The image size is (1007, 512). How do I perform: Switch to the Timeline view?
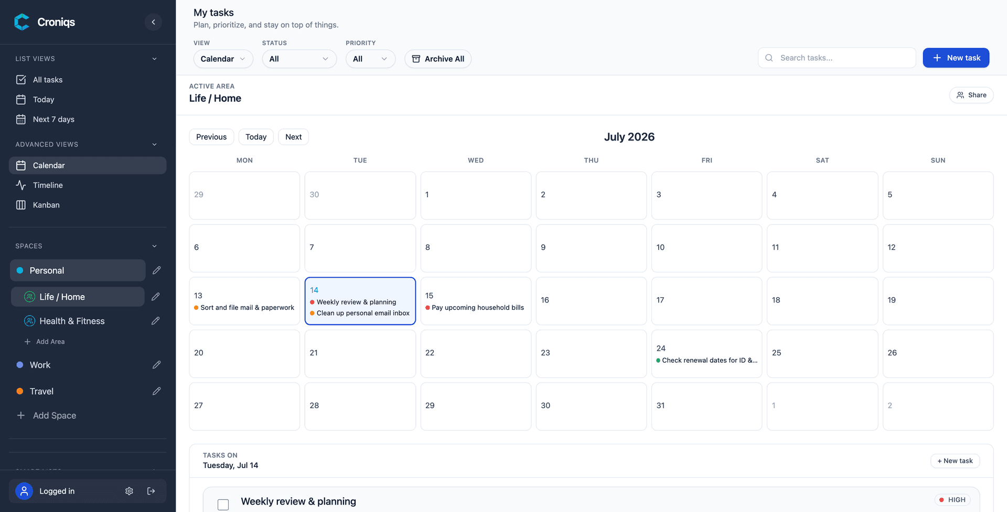coord(88,185)
